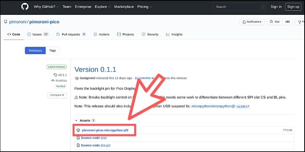Open the Insights tab
Screen dimensions: 305x152
[174, 34]
